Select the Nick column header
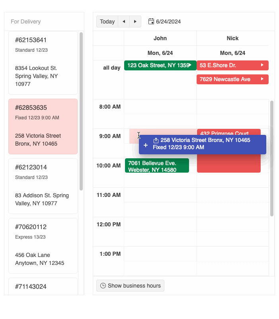279x319 pixels. pos(232,38)
